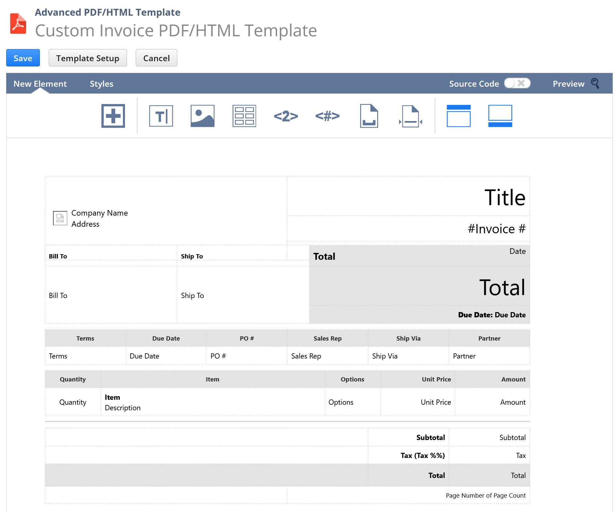Screen dimensions: 615x512
Task: Insert a table element icon
Action: [244, 116]
